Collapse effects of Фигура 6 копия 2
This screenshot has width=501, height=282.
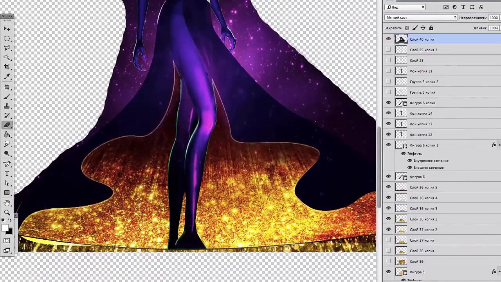click(x=499, y=145)
